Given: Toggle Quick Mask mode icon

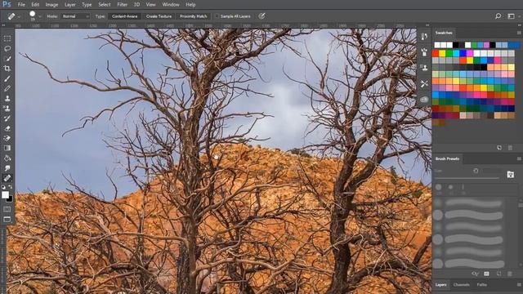Looking at the screenshot, I should click(7, 209).
